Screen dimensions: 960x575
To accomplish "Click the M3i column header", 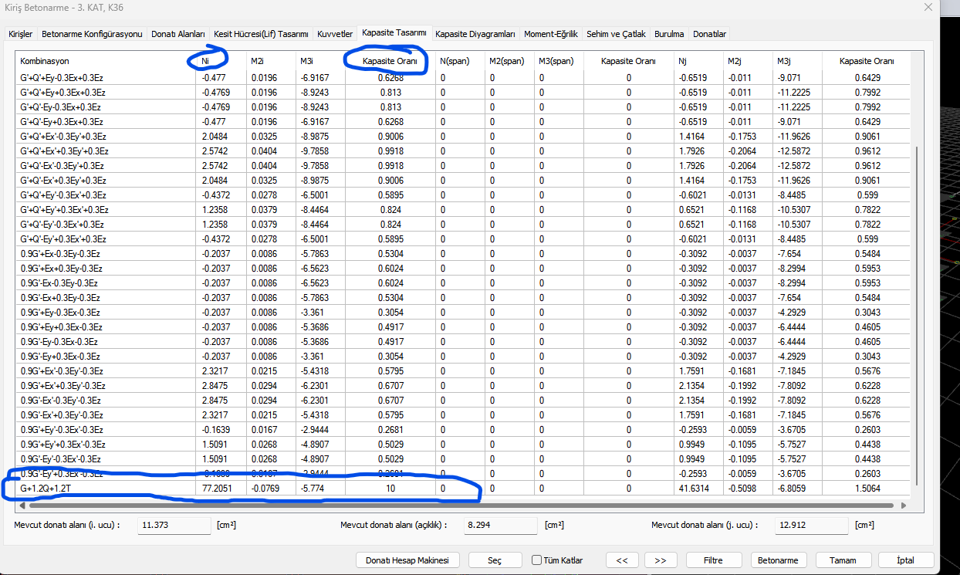I will 320,60.
